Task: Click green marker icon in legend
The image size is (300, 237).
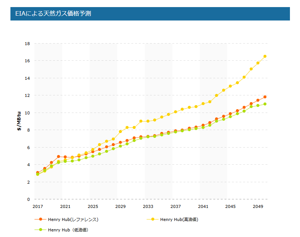Action: (41, 230)
